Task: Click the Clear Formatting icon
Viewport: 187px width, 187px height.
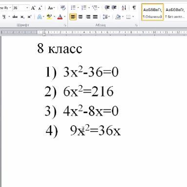Action: [x=63, y=8]
